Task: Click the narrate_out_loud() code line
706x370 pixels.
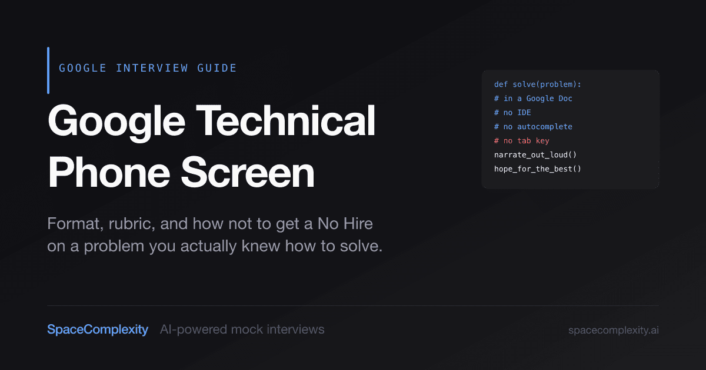Action: [x=535, y=155]
